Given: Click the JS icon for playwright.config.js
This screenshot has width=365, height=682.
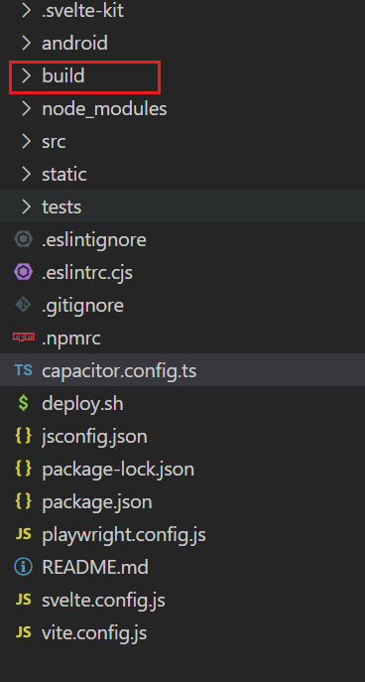Looking at the screenshot, I should [x=23, y=534].
